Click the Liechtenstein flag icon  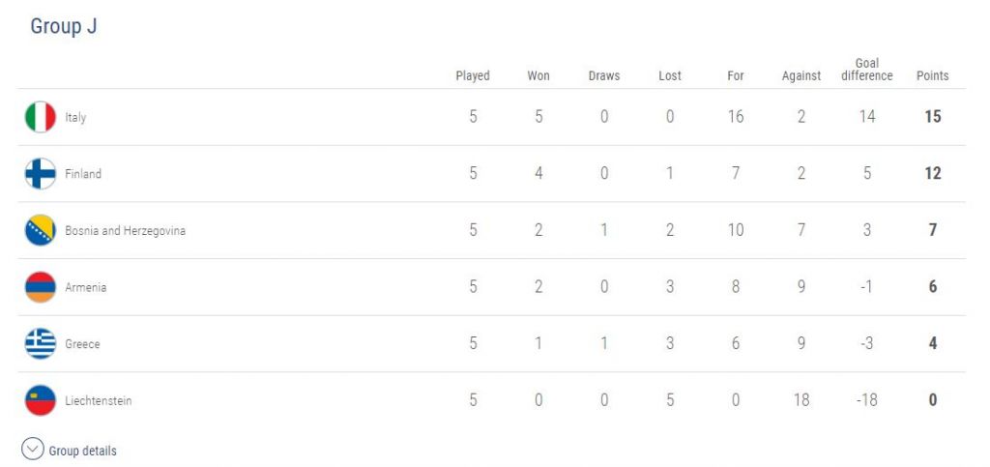[x=41, y=400]
